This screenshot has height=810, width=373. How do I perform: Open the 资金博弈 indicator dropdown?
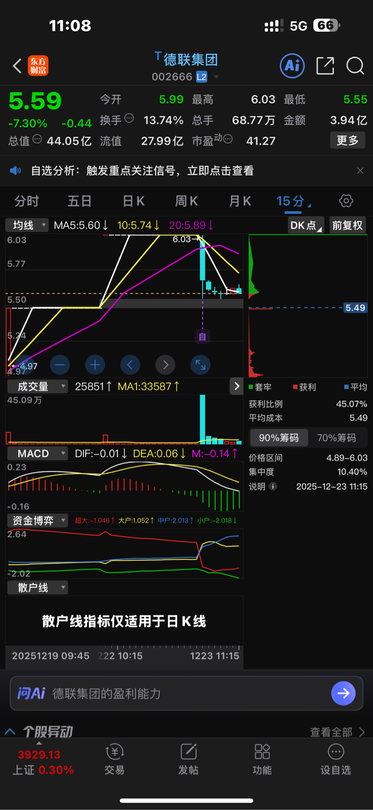[x=37, y=521]
